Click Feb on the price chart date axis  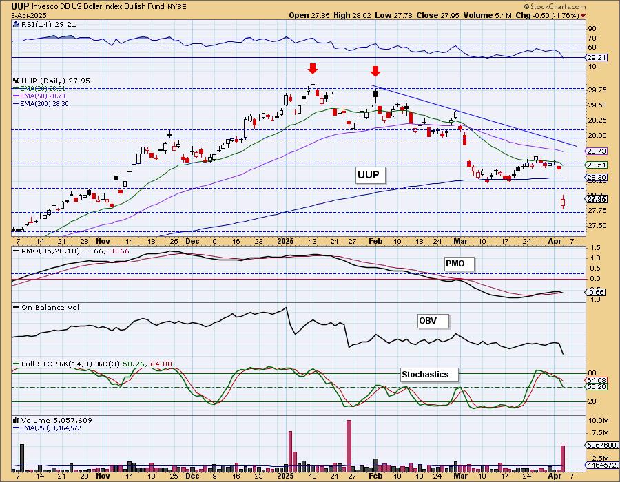375,242
